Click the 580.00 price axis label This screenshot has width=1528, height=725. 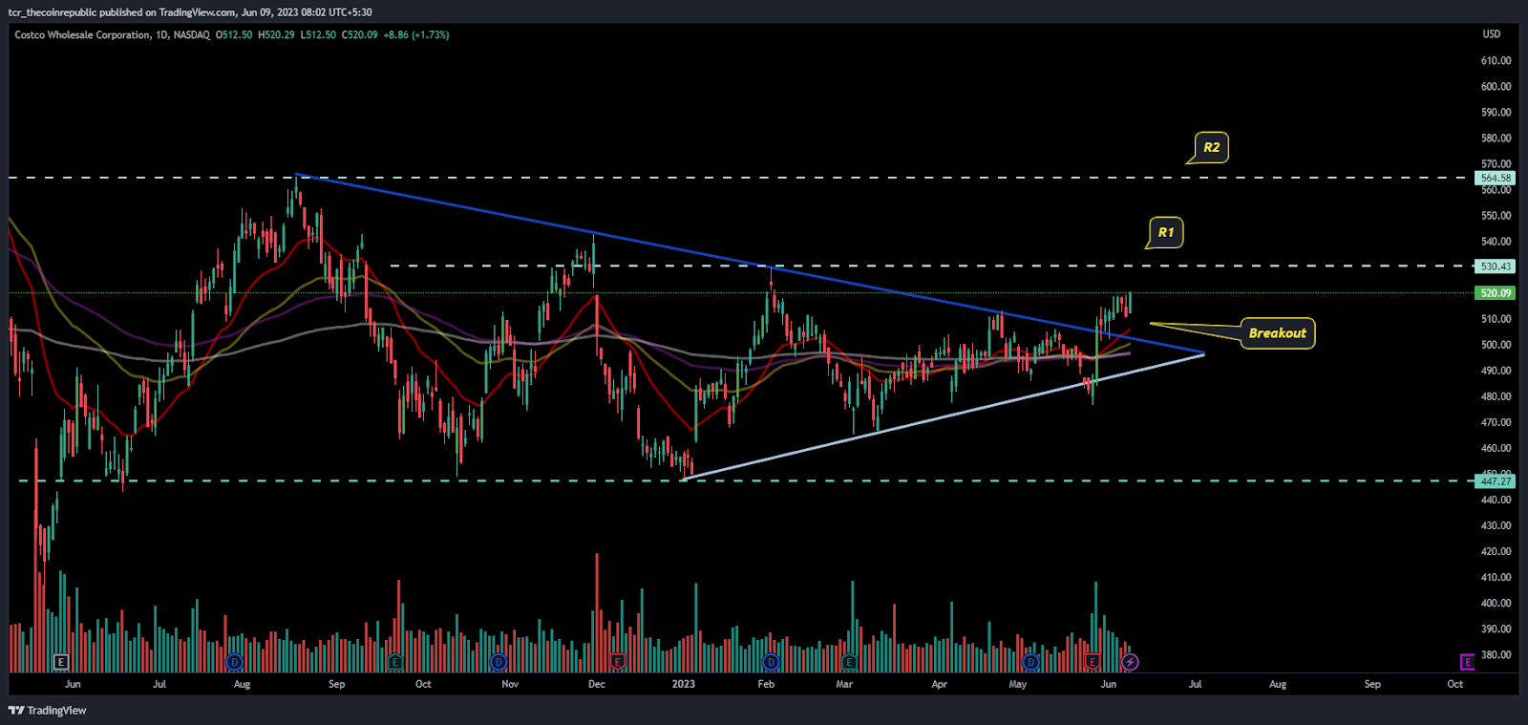point(1496,138)
